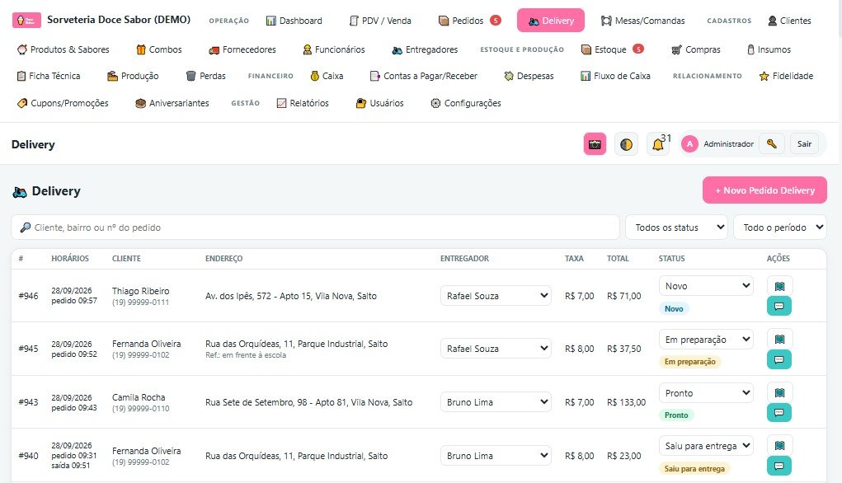Open the PDV / Venda menu
The width and height of the screenshot is (842, 483).
click(x=380, y=21)
